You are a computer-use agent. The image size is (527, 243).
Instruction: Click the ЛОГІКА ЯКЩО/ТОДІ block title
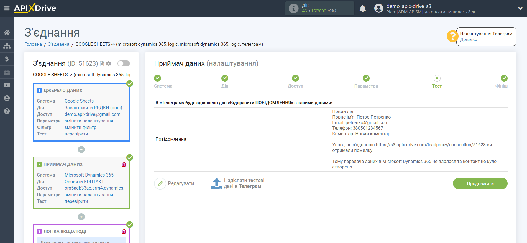(x=65, y=232)
